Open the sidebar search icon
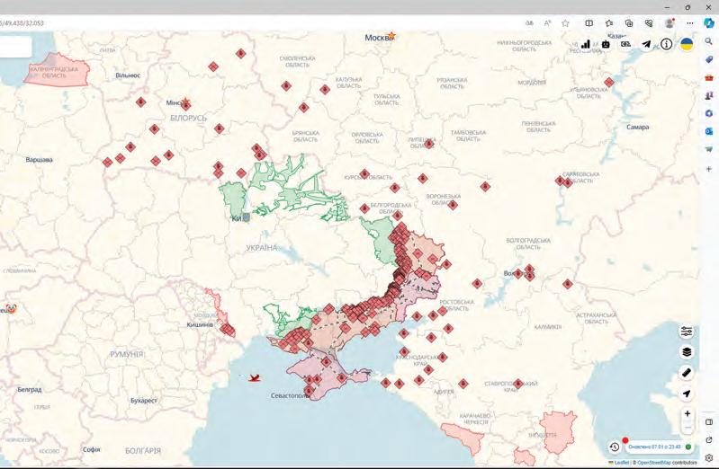This screenshot has width=719, height=469. [709, 41]
